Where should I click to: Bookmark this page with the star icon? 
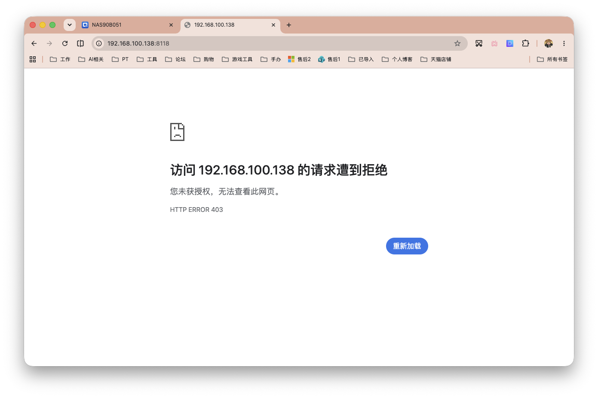pyautogui.click(x=457, y=43)
